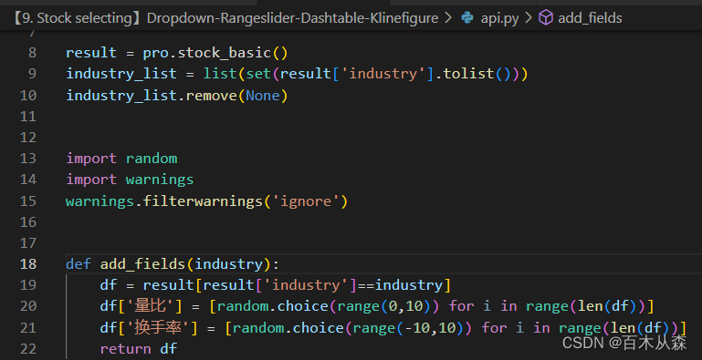702x360 pixels.
Task: Click the cube symbol icon beside add_fields
Action: pyautogui.click(x=545, y=18)
